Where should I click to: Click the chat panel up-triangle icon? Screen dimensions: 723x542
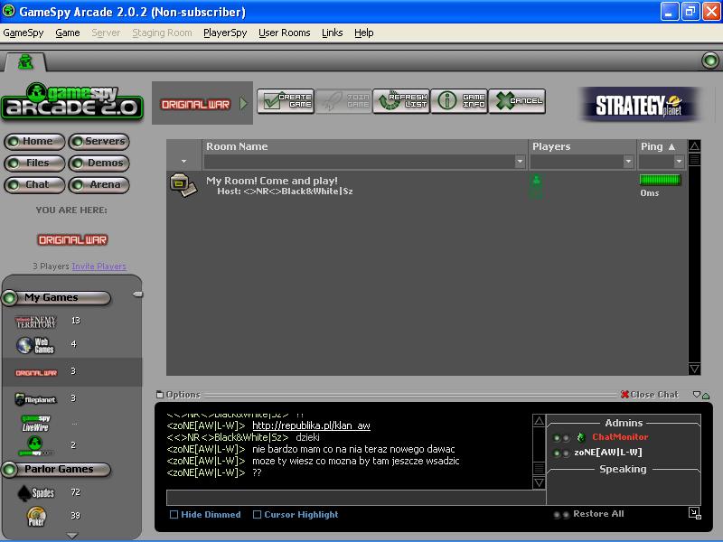pyautogui.click(x=706, y=396)
